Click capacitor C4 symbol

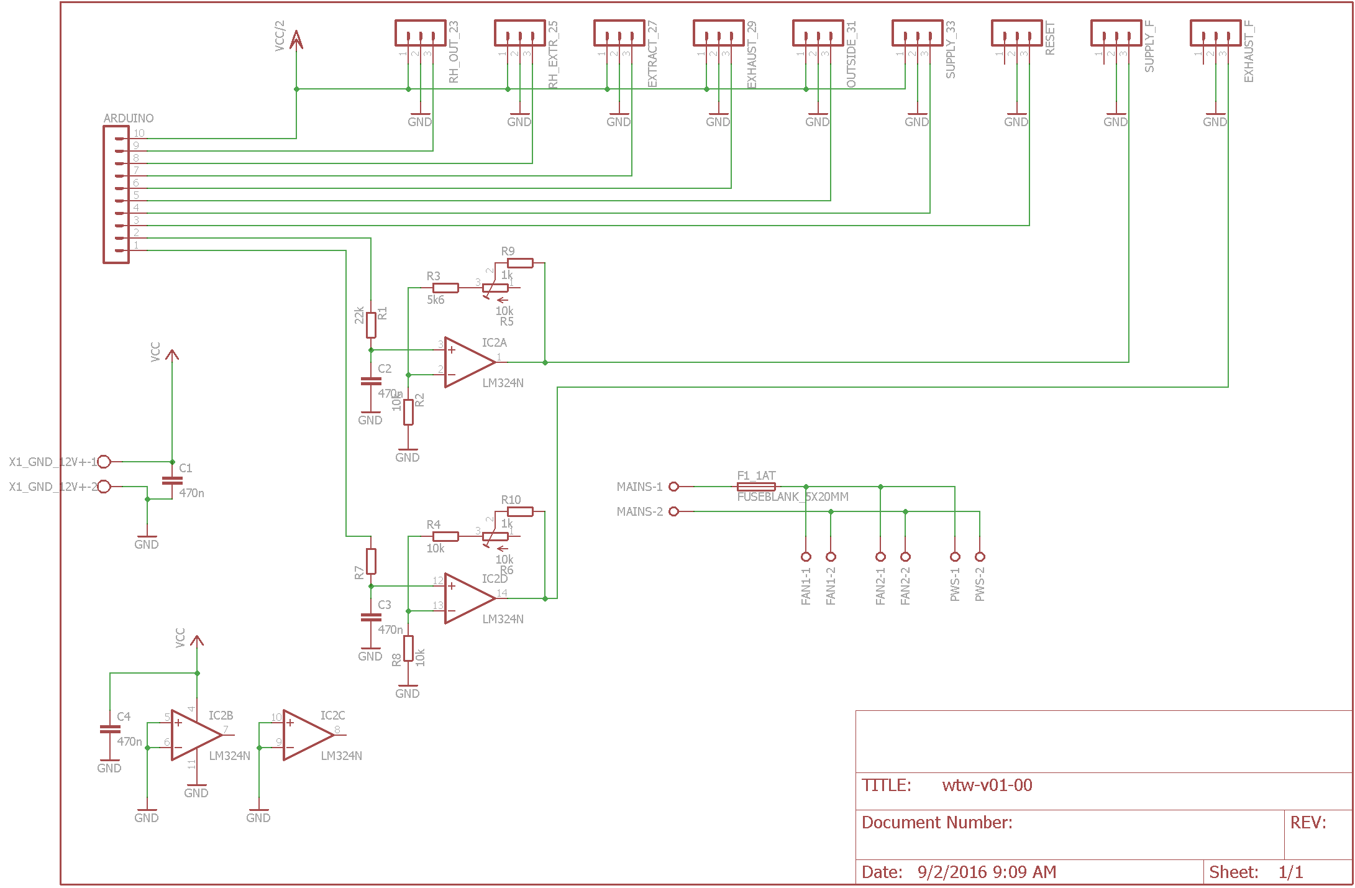(x=110, y=729)
